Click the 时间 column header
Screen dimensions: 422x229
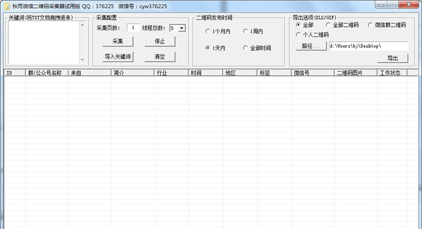[x=206, y=73]
